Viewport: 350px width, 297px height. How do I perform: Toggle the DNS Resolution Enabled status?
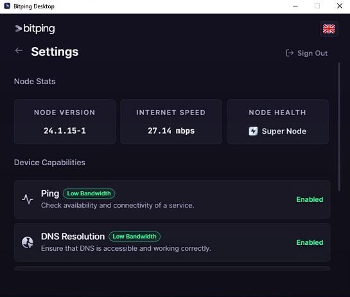pyautogui.click(x=310, y=242)
